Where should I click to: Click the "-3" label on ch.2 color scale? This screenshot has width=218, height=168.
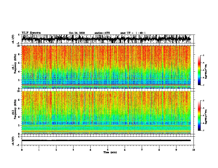coord(203,100)
